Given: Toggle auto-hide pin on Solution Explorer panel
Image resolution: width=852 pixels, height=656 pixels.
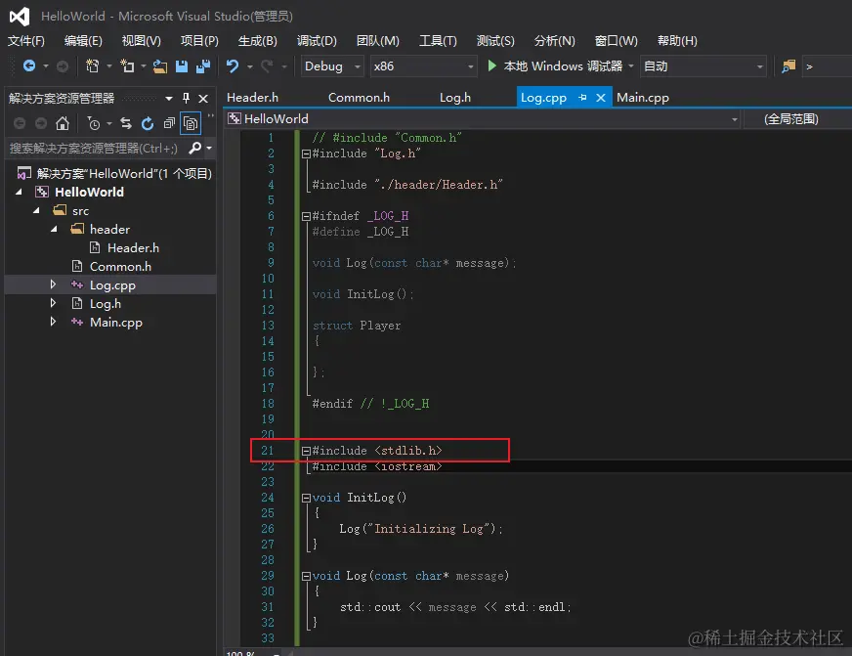Looking at the screenshot, I should coord(186,99).
